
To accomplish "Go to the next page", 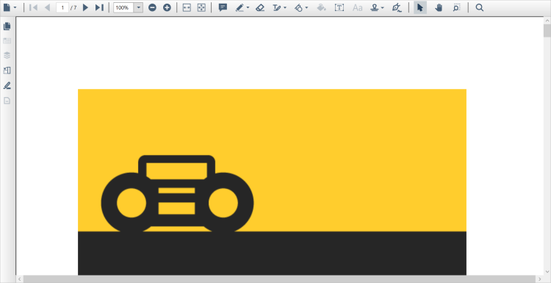I will pos(85,7).
